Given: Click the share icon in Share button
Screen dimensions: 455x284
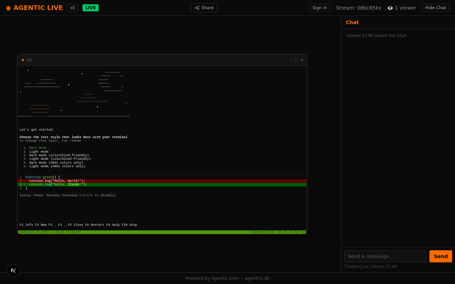Looking at the screenshot, I should coord(197,8).
